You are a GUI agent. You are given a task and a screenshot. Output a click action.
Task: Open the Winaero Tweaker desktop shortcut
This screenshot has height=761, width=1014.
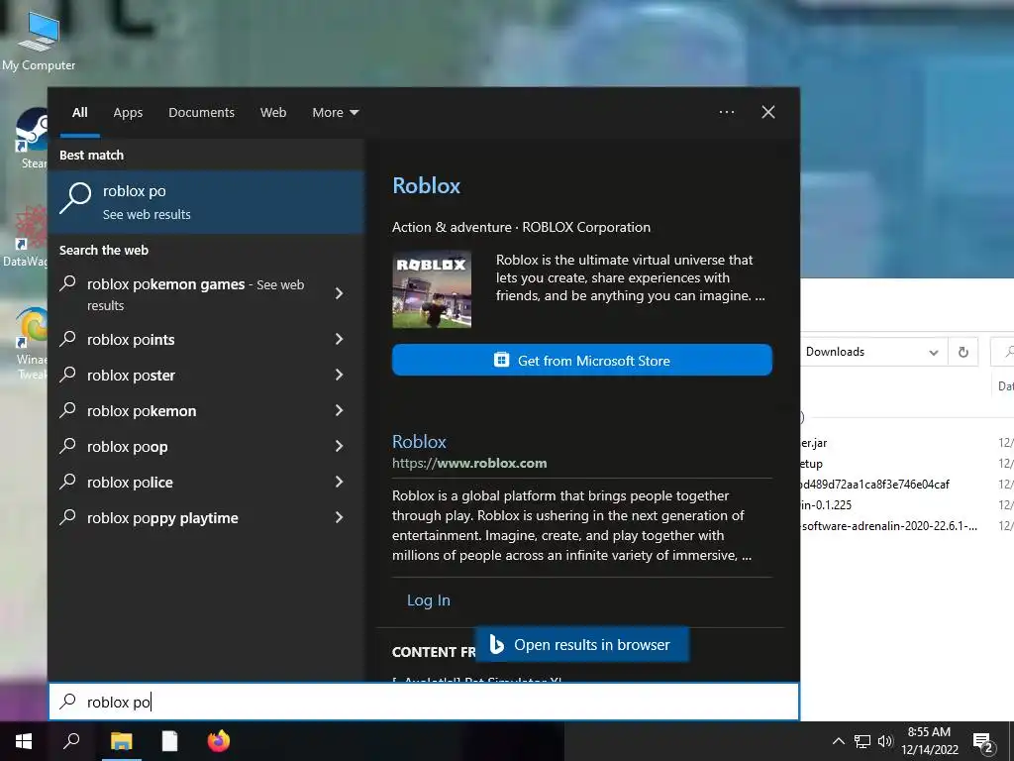point(31,343)
